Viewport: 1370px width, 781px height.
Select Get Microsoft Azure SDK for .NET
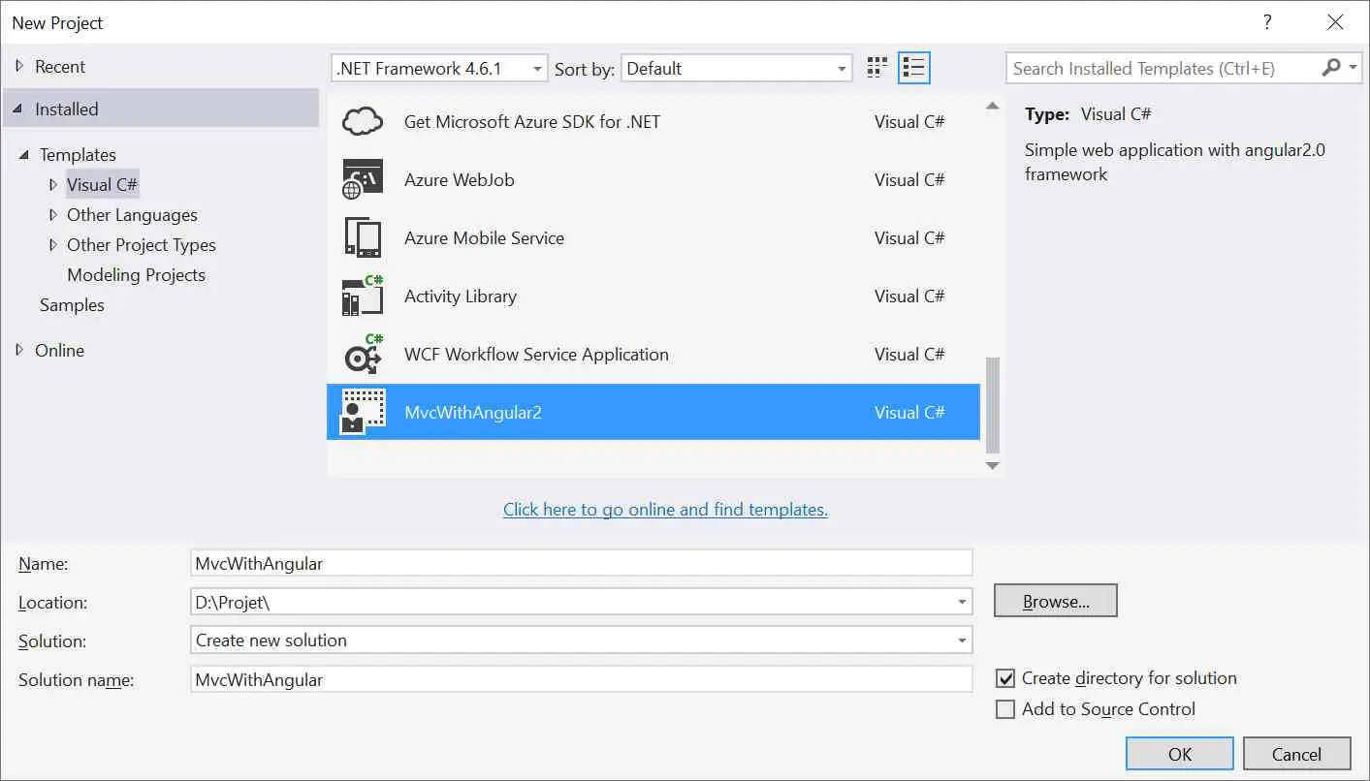[653, 121]
